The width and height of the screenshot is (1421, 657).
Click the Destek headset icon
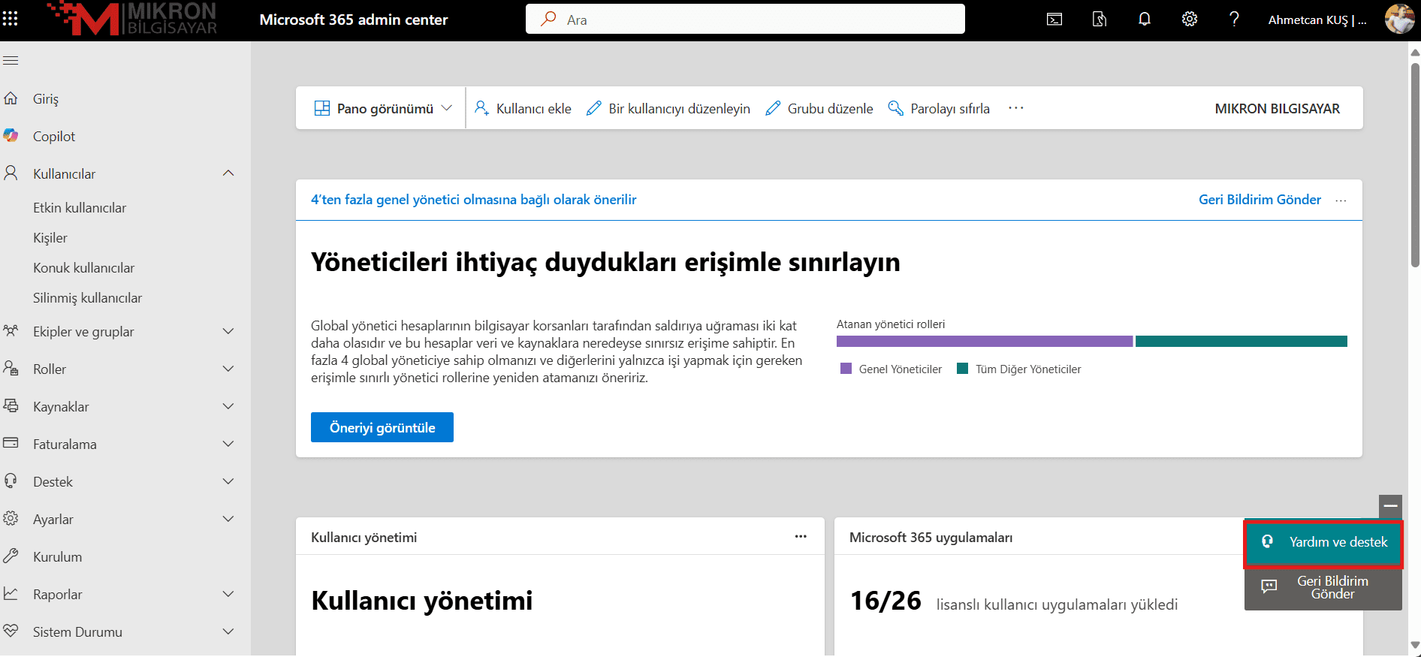(x=11, y=481)
